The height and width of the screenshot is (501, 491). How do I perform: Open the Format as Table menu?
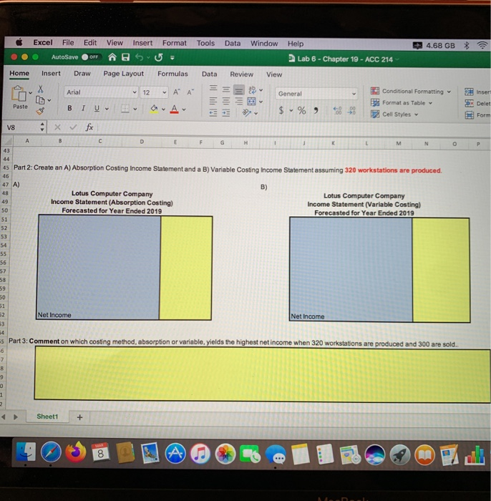point(402,103)
